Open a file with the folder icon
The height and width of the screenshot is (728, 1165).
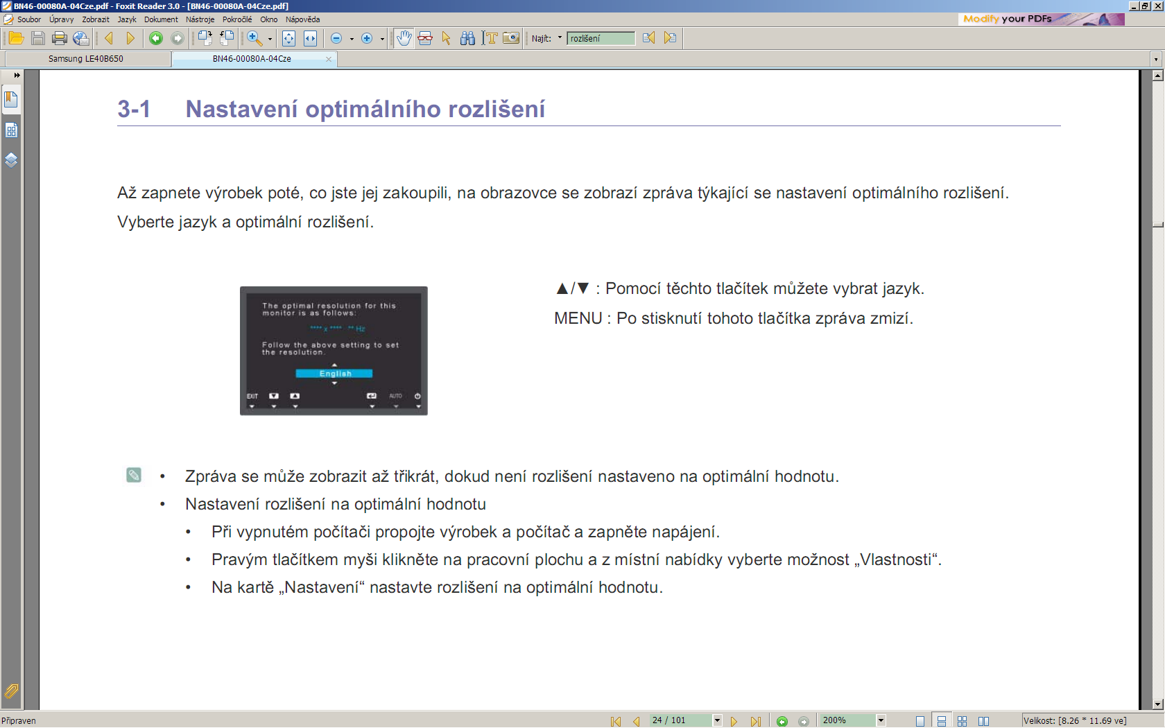16,38
